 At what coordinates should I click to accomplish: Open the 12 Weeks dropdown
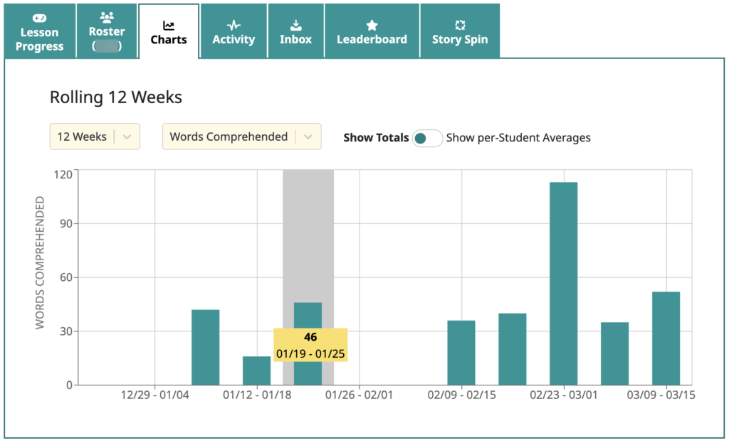point(95,137)
